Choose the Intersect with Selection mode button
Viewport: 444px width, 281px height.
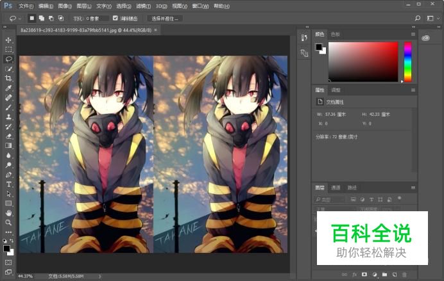(x=60, y=19)
